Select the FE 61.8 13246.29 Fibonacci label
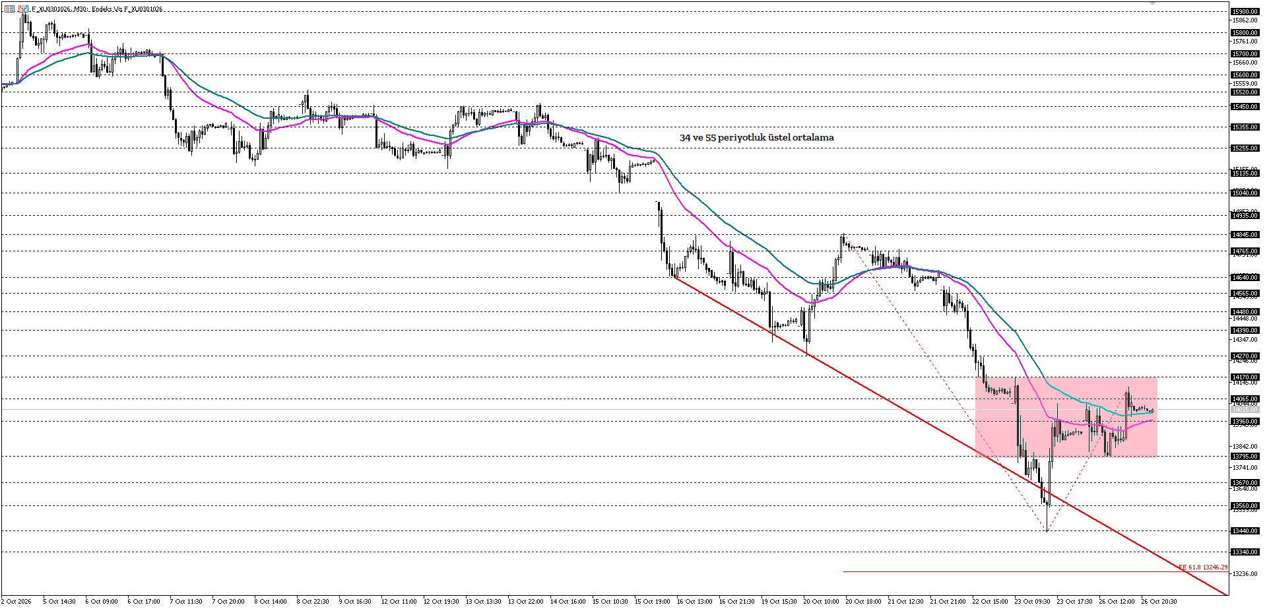 1203,567
